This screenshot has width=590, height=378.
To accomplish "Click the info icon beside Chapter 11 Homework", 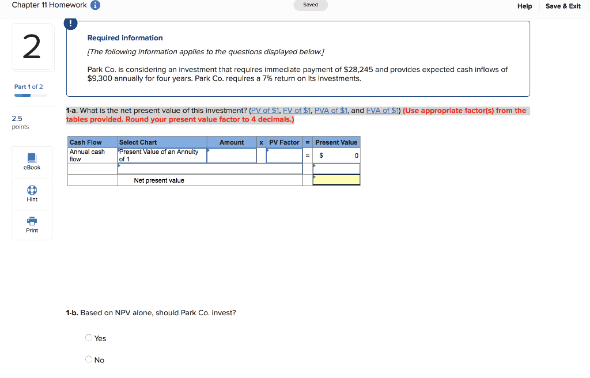I will tap(95, 5).
